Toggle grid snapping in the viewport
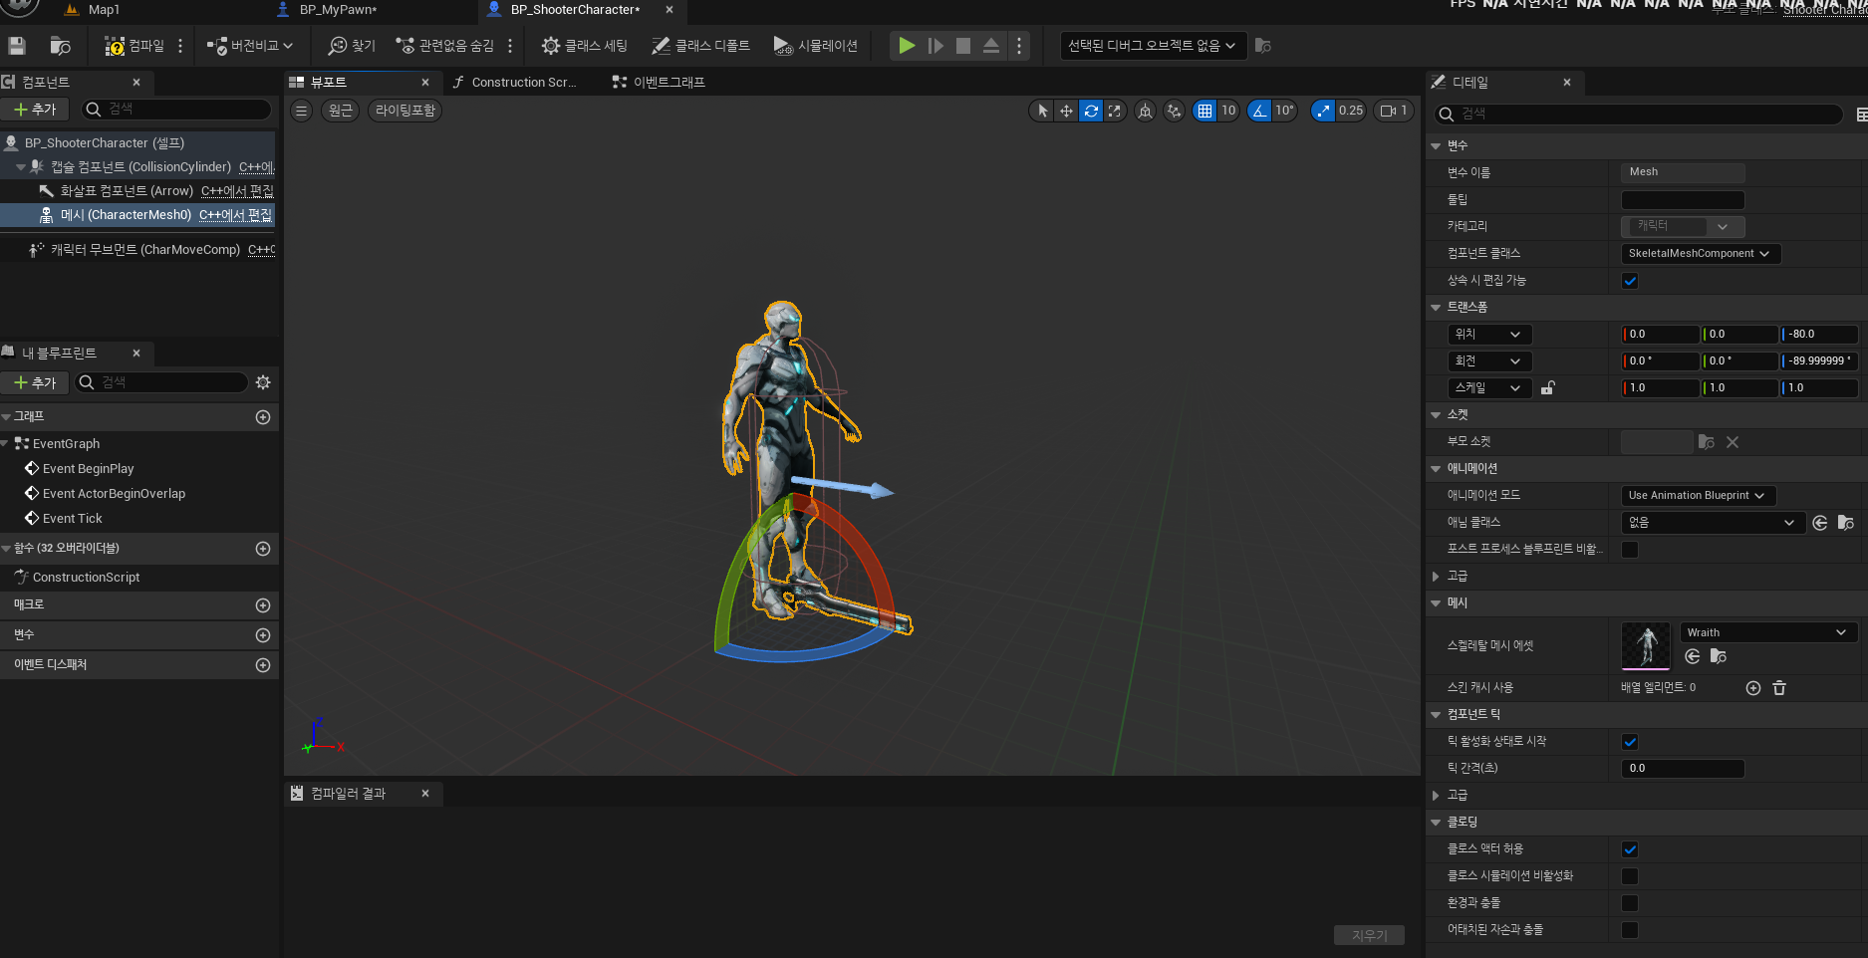 tap(1204, 111)
